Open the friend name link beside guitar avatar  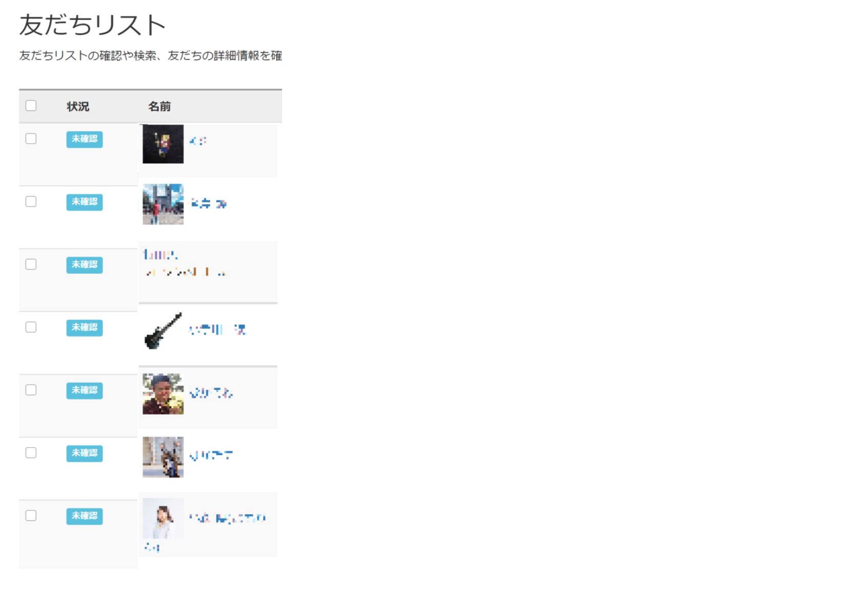pyautogui.click(x=217, y=330)
